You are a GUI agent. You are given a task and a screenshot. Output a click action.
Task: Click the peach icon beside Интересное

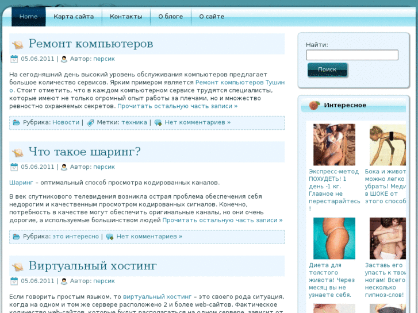315,105
